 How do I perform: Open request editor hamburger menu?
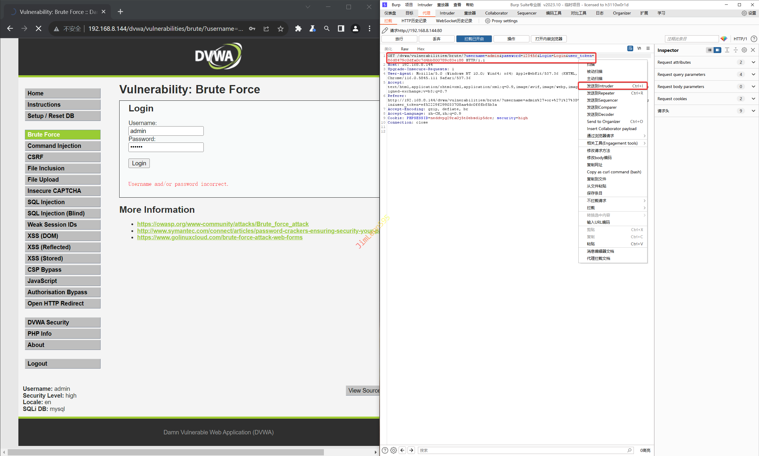pyautogui.click(x=648, y=49)
